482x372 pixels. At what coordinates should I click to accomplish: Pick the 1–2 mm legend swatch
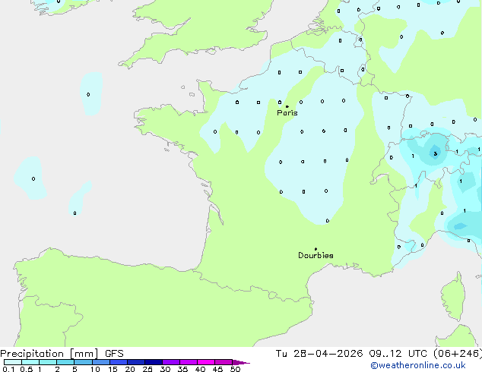(48, 362)
